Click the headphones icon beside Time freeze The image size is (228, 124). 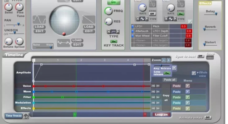coord(26,116)
